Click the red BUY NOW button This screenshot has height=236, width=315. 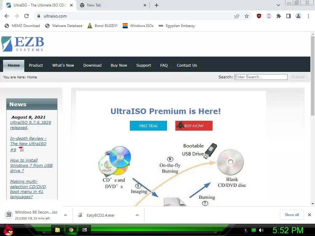point(194,126)
